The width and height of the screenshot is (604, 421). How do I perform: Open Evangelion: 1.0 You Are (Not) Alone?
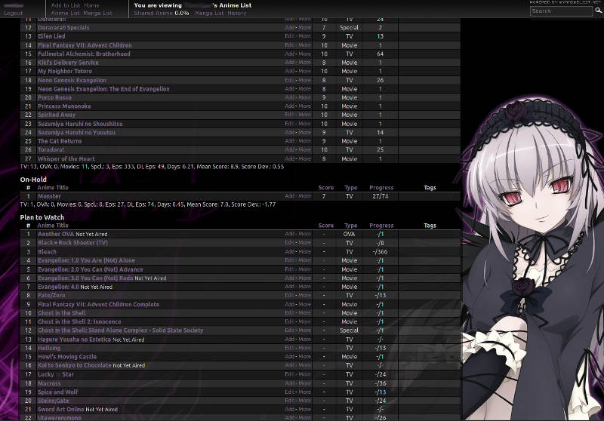86,260
